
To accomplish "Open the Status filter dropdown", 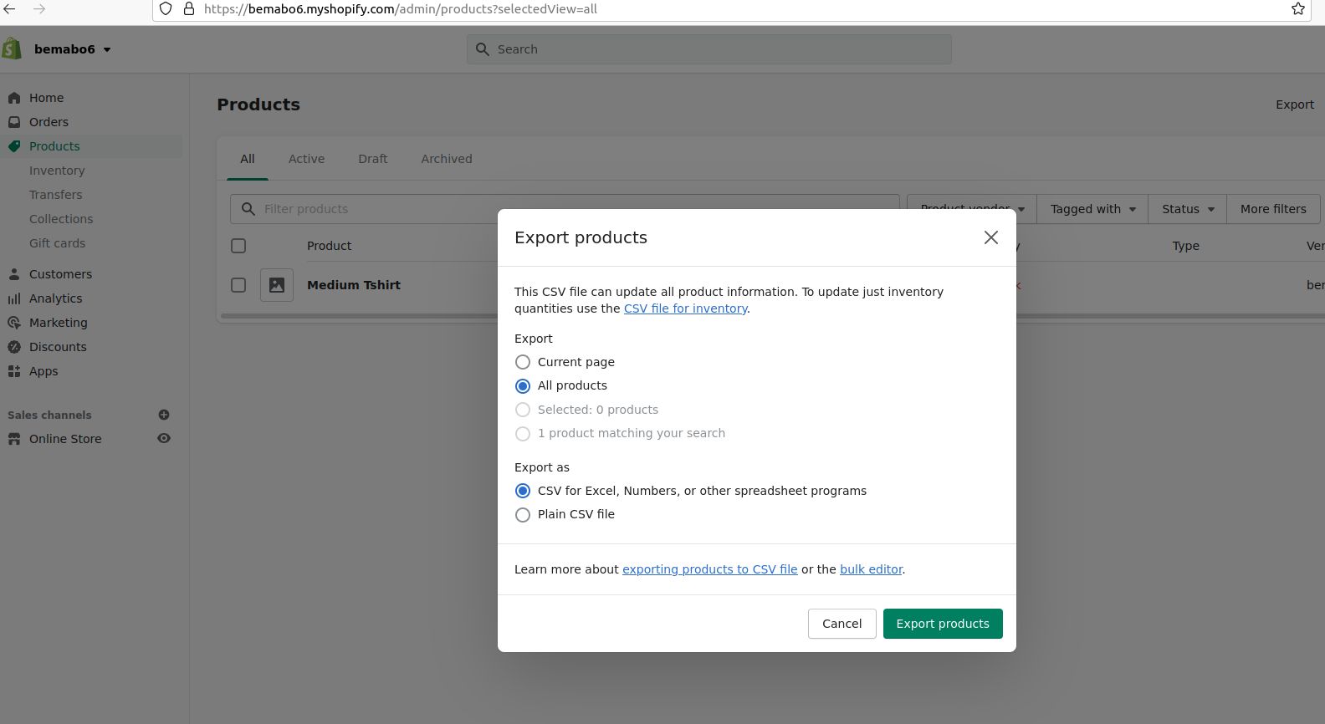I will coord(1187,209).
